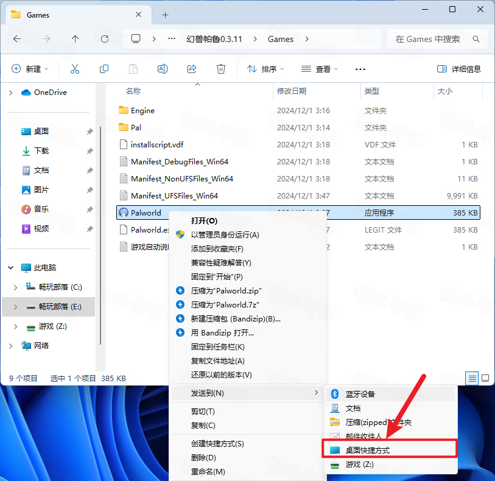This screenshot has height=481, width=495.
Task: Open the toolbar three-dots more options
Action: 360,69
